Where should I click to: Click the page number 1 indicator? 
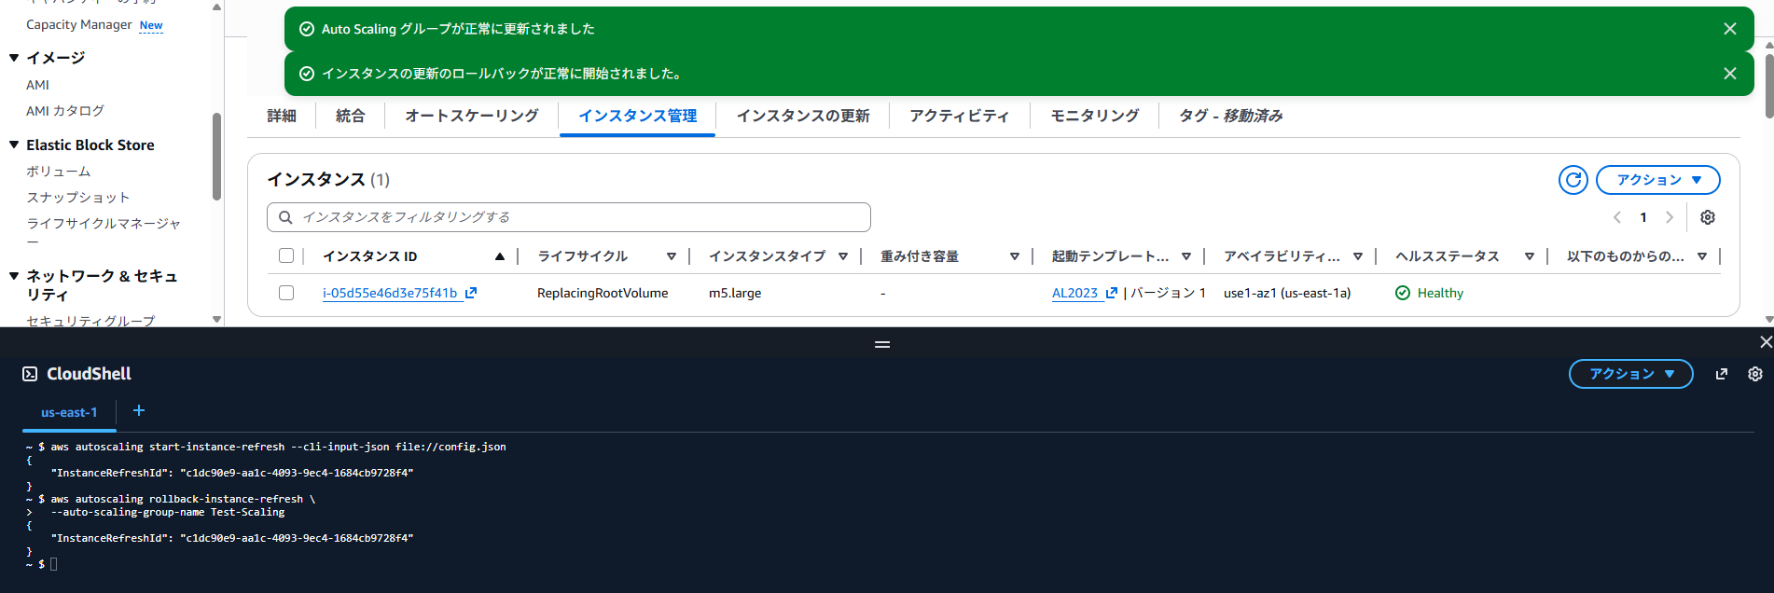[1643, 217]
